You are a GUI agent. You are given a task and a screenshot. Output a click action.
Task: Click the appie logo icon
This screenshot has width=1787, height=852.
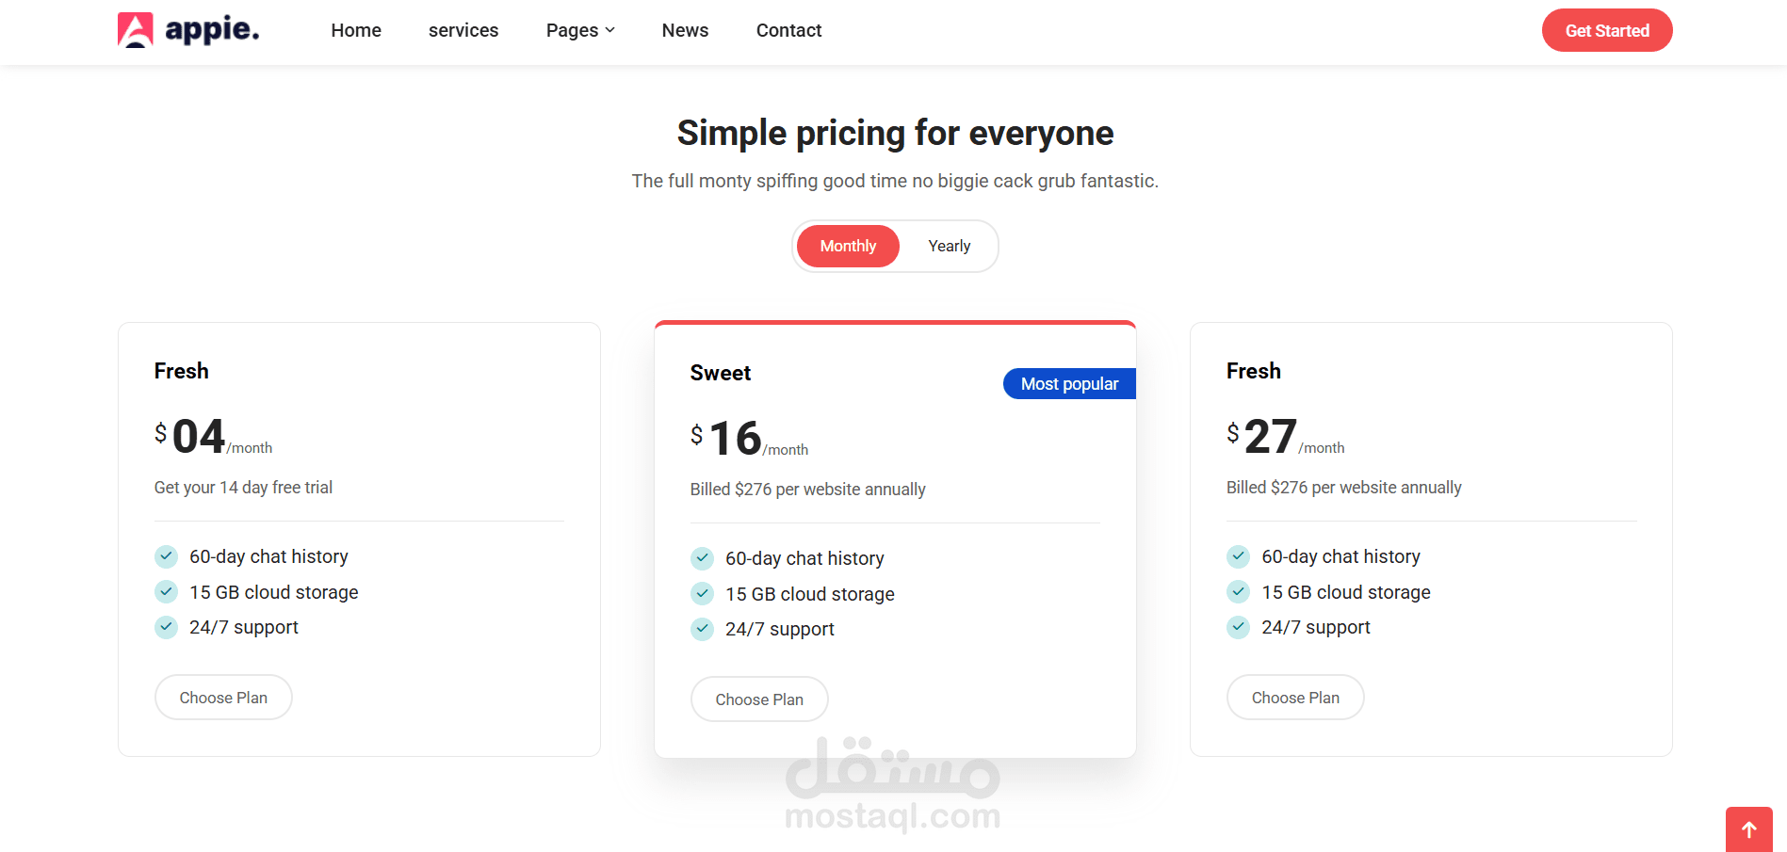click(135, 30)
